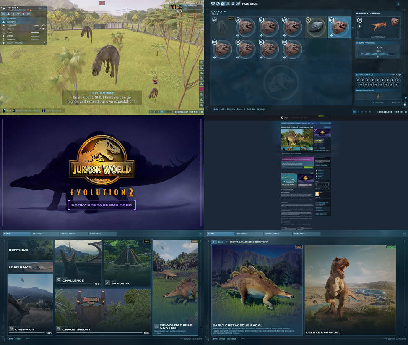
Task: Click the Help hint in Fossils
Action: pyautogui.click(x=261, y=109)
